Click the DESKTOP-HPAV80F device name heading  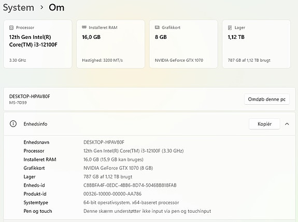coord(30,96)
